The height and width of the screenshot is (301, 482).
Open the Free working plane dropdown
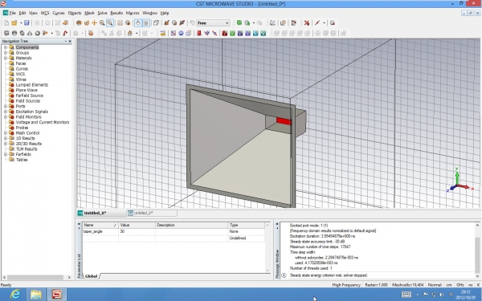[214, 23]
